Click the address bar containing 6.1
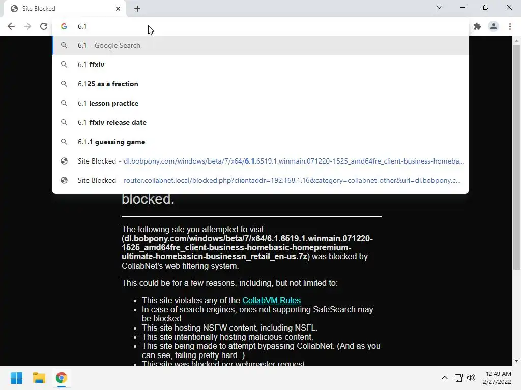The height and width of the screenshot is (390, 521). (260, 26)
